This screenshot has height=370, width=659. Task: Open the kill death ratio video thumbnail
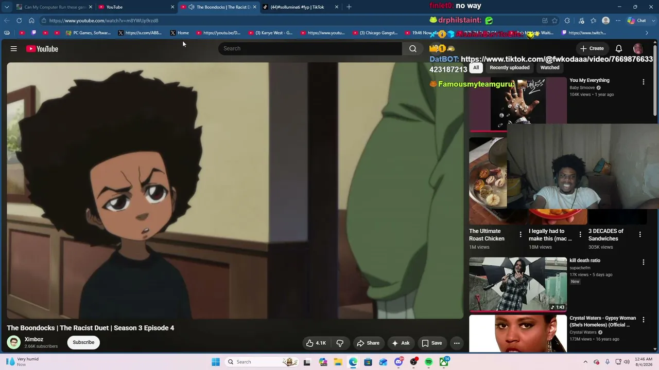click(x=518, y=284)
